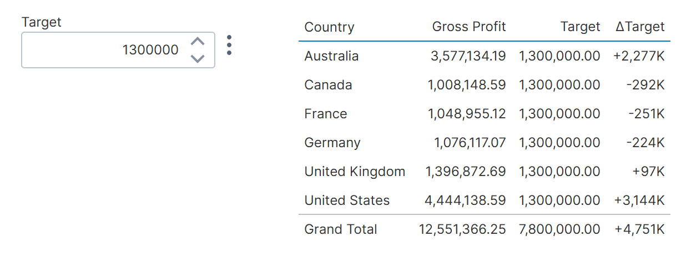The image size is (691, 266).
Task: Click Canada's ΔTarget value -292K
Action: [644, 85]
